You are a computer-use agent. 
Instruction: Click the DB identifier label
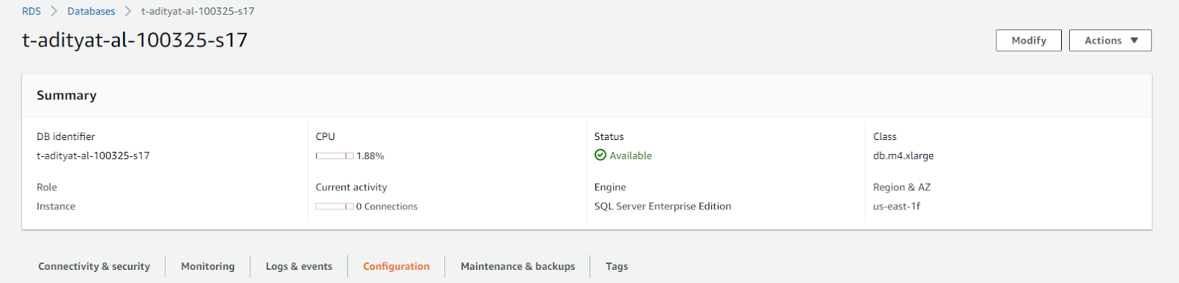(66, 136)
